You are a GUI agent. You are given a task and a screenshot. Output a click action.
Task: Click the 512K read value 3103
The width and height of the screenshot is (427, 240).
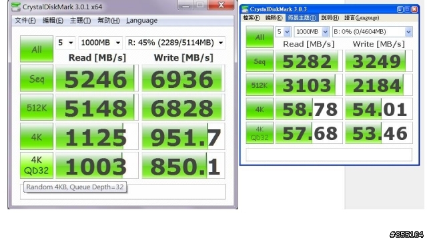click(x=308, y=85)
